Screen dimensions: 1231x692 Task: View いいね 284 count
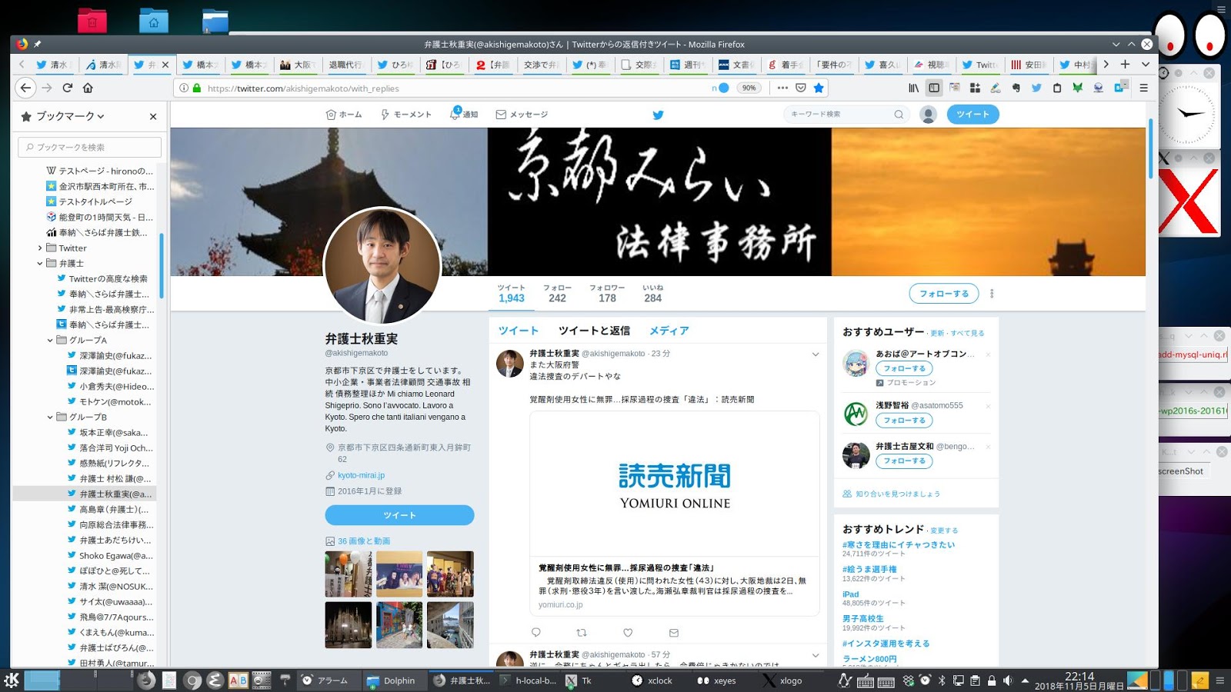coord(652,294)
